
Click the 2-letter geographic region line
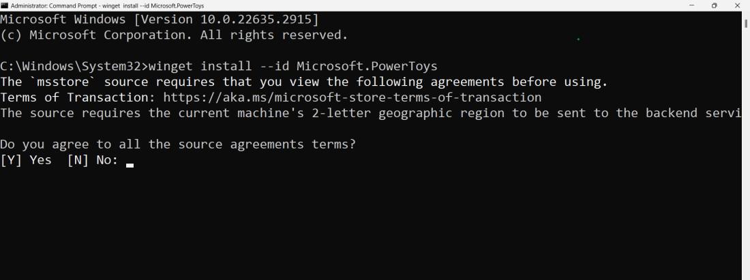[371, 113]
